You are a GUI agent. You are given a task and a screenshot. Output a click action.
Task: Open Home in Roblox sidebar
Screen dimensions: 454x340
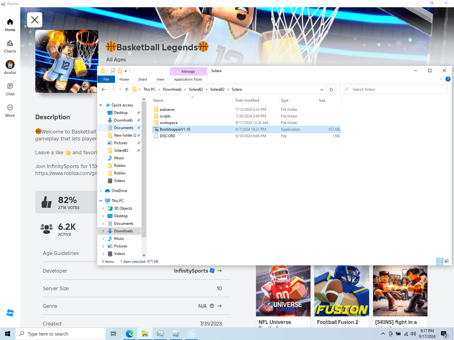point(10,25)
